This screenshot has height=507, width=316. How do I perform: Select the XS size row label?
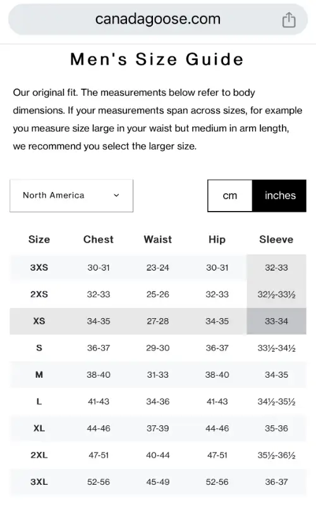pos(39,321)
